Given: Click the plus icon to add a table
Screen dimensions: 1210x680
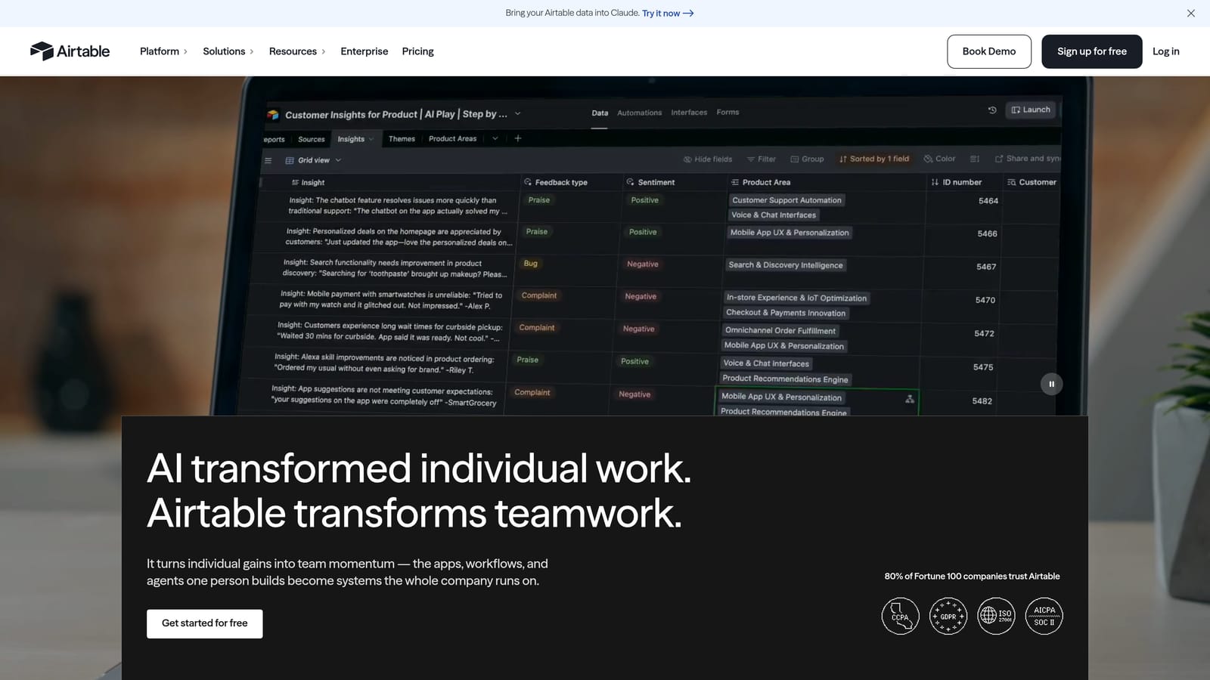Looking at the screenshot, I should point(518,138).
